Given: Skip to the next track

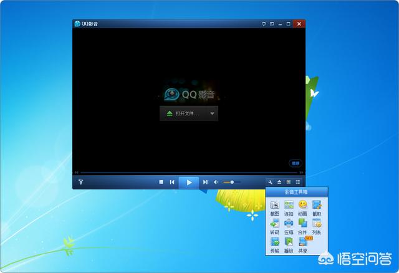Looking at the screenshot, I should [x=205, y=182].
